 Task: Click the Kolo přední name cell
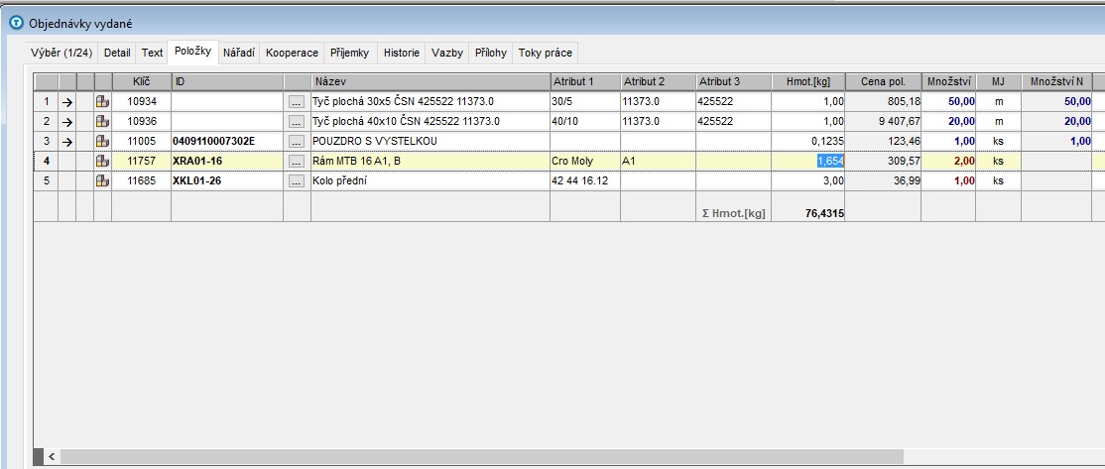(x=430, y=181)
